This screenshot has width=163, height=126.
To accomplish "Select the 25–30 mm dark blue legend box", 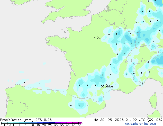I will click(x=52, y=123).
